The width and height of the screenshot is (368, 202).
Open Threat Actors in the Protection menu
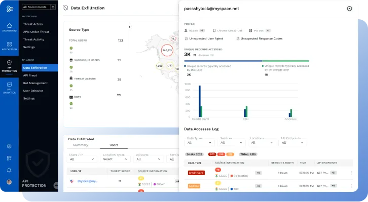(33, 24)
